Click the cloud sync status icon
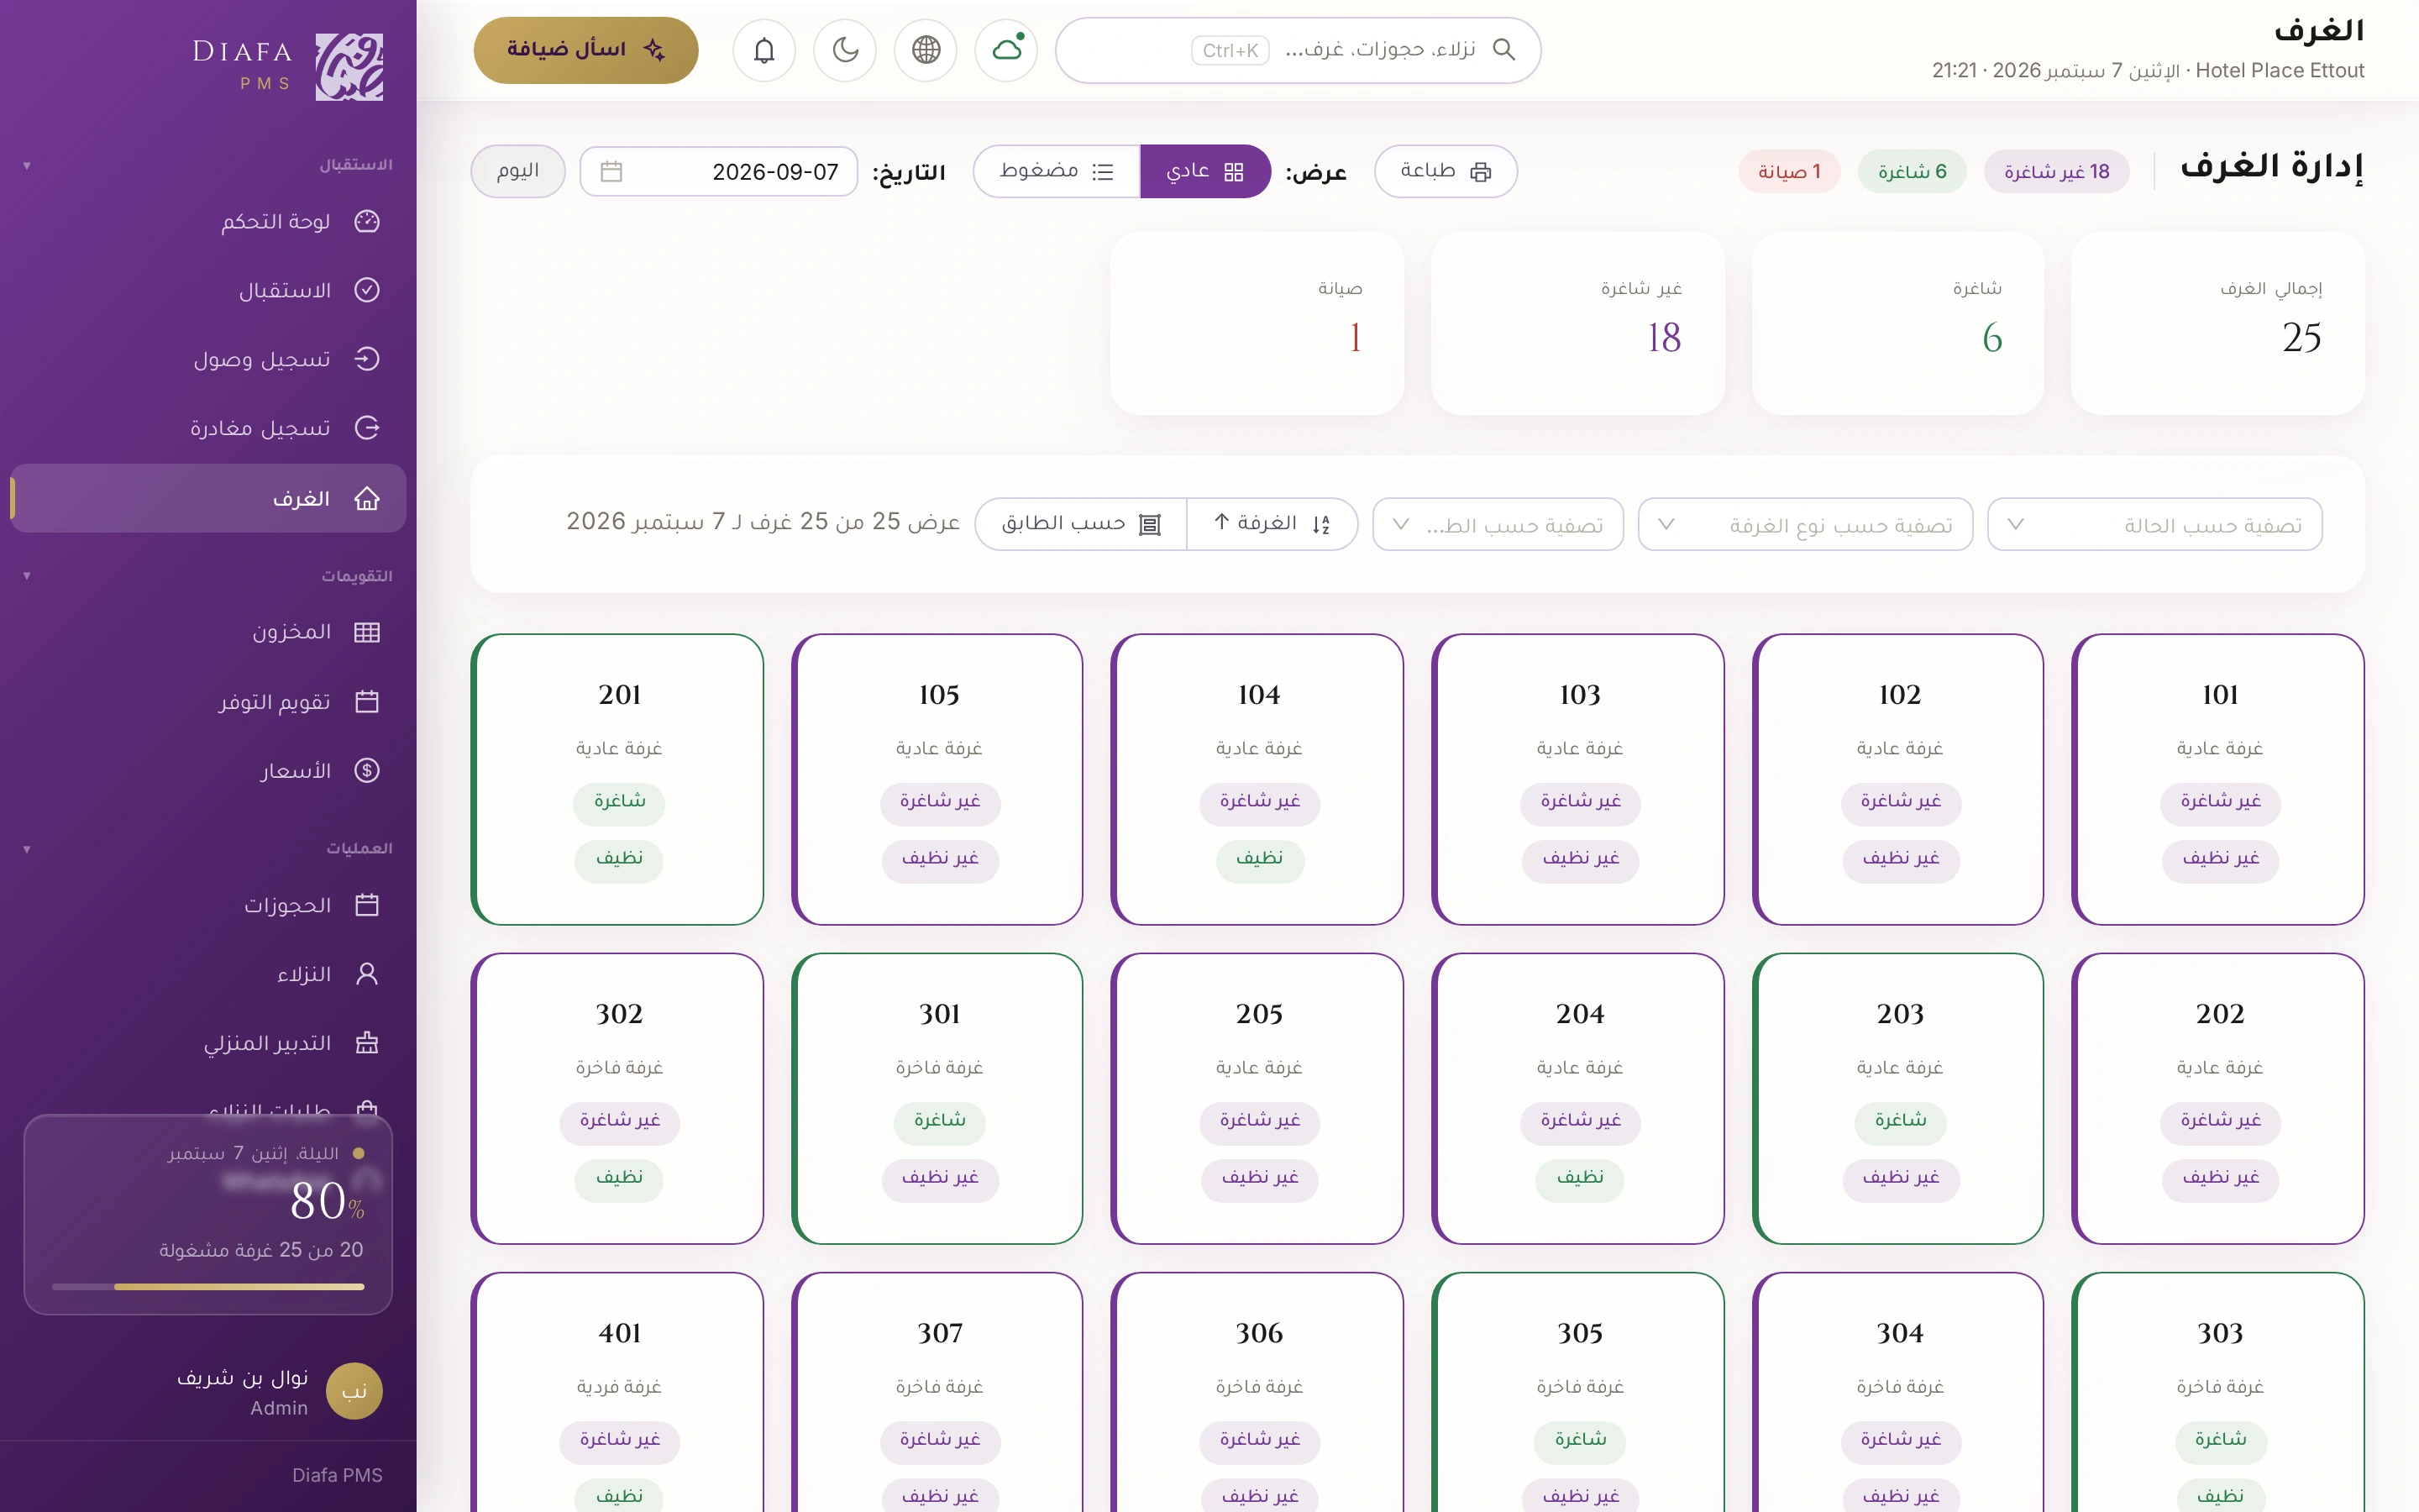This screenshot has width=2419, height=1512. [x=1006, y=50]
